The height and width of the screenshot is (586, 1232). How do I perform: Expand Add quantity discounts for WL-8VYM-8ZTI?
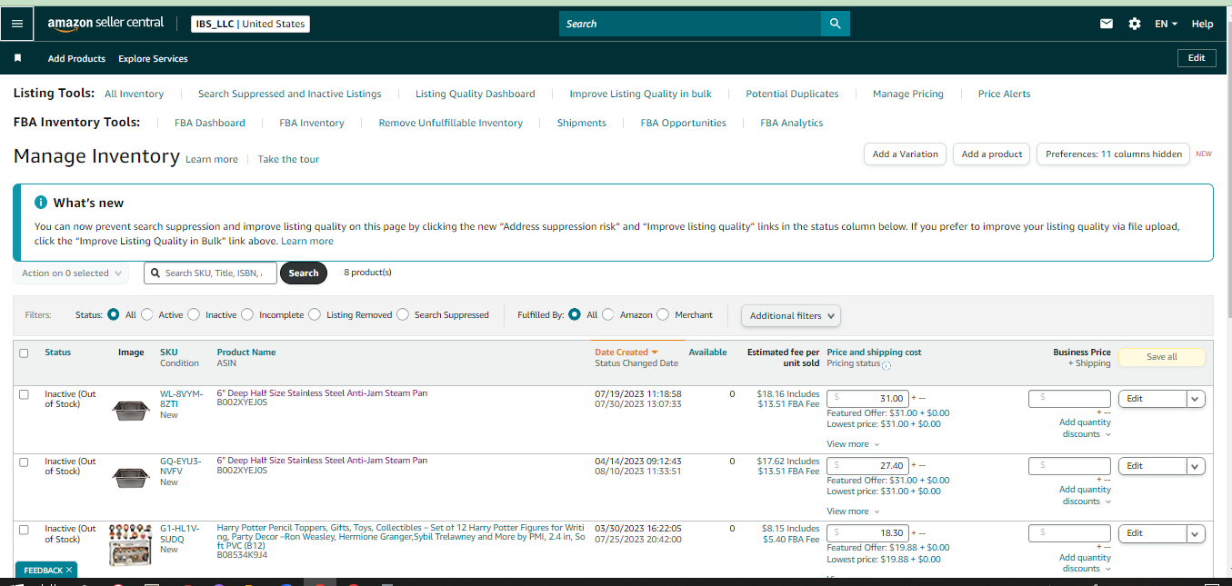[x=1085, y=428]
